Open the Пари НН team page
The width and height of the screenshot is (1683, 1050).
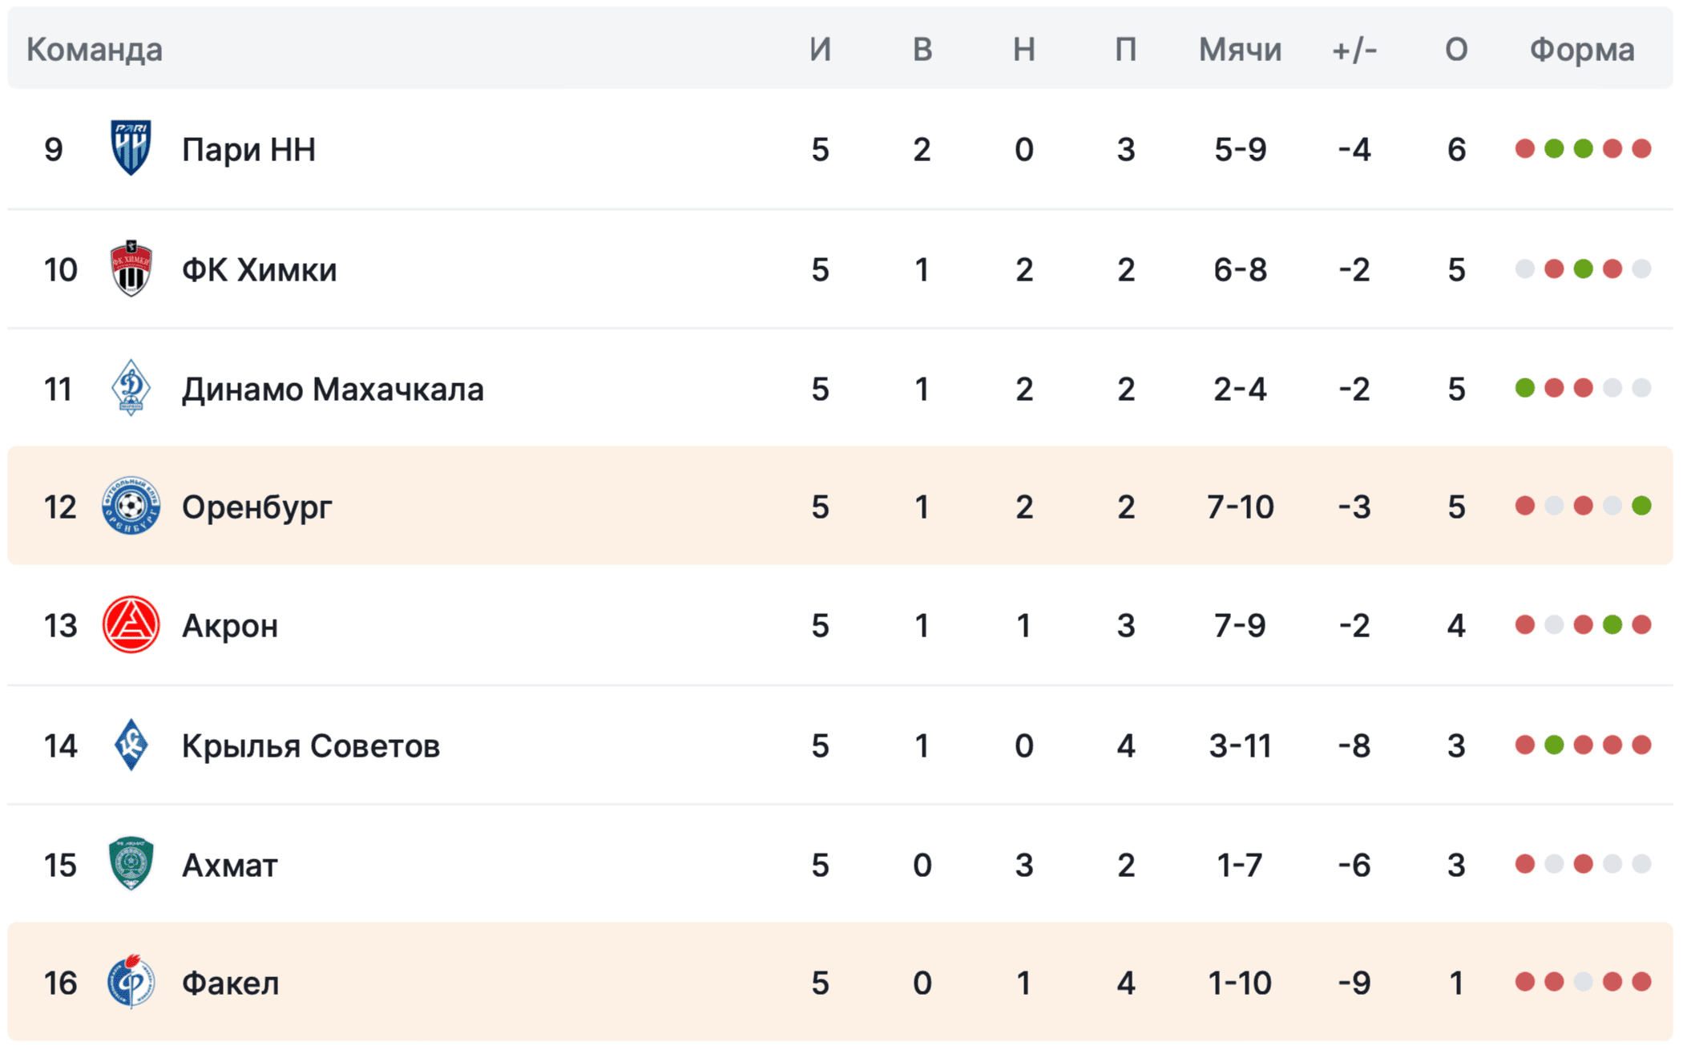coord(248,150)
